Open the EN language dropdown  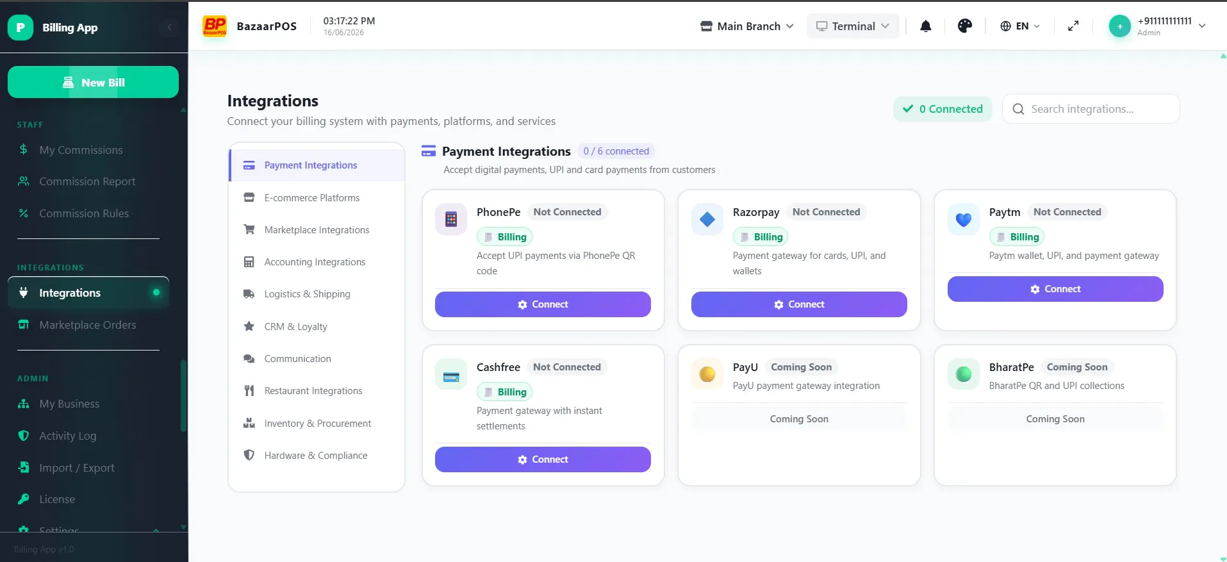(x=1020, y=26)
